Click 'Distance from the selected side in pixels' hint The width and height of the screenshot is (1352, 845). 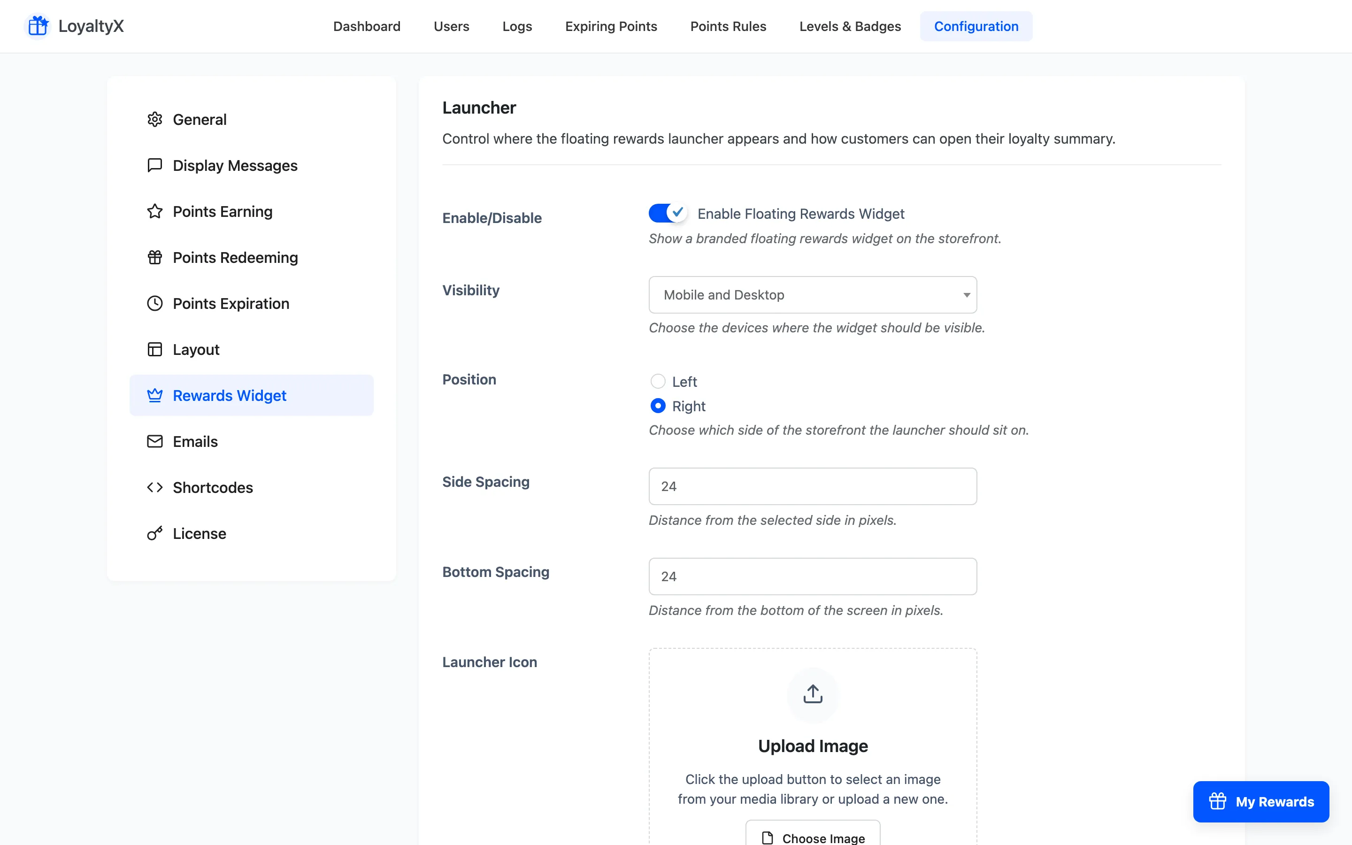[x=772, y=520]
